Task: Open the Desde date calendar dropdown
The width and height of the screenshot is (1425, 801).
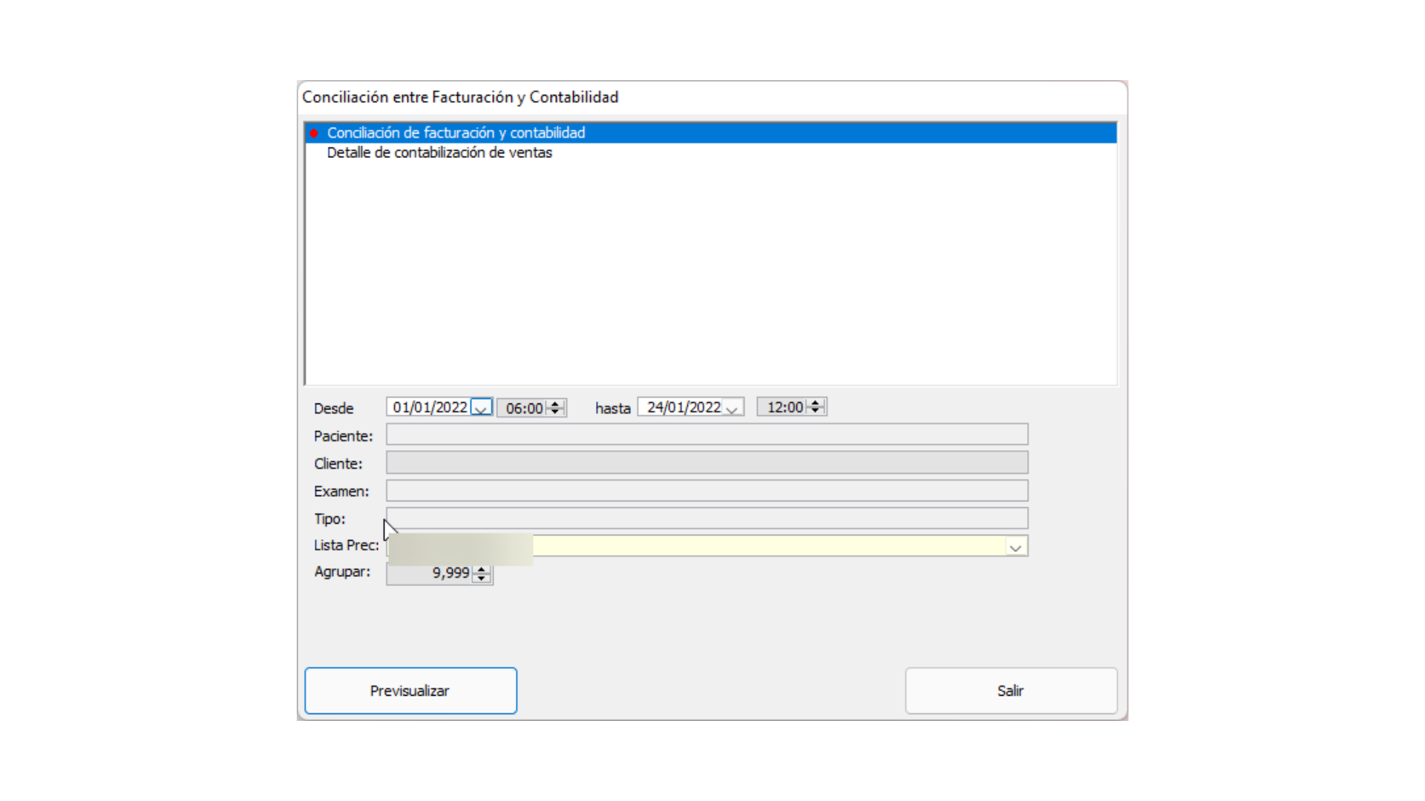Action: point(481,409)
